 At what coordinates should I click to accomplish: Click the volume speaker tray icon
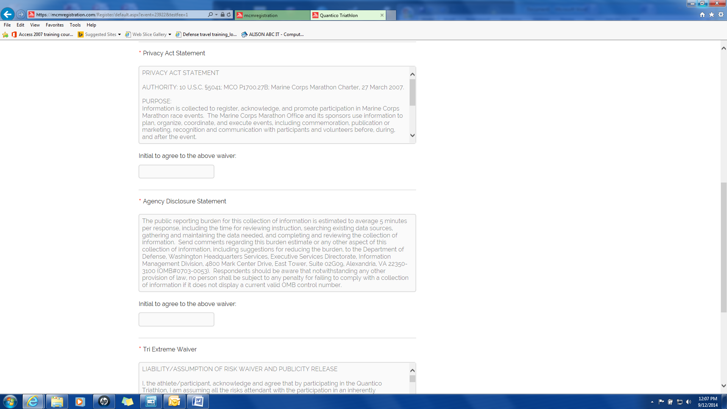[x=688, y=402]
